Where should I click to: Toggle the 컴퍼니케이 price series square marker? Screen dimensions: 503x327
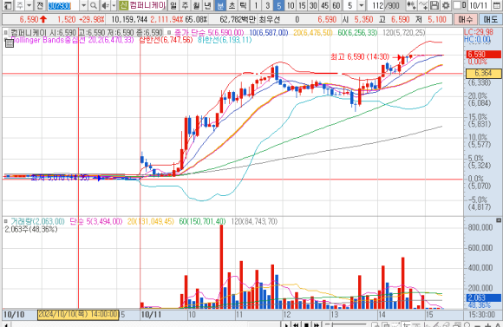click(x=5, y=32)
